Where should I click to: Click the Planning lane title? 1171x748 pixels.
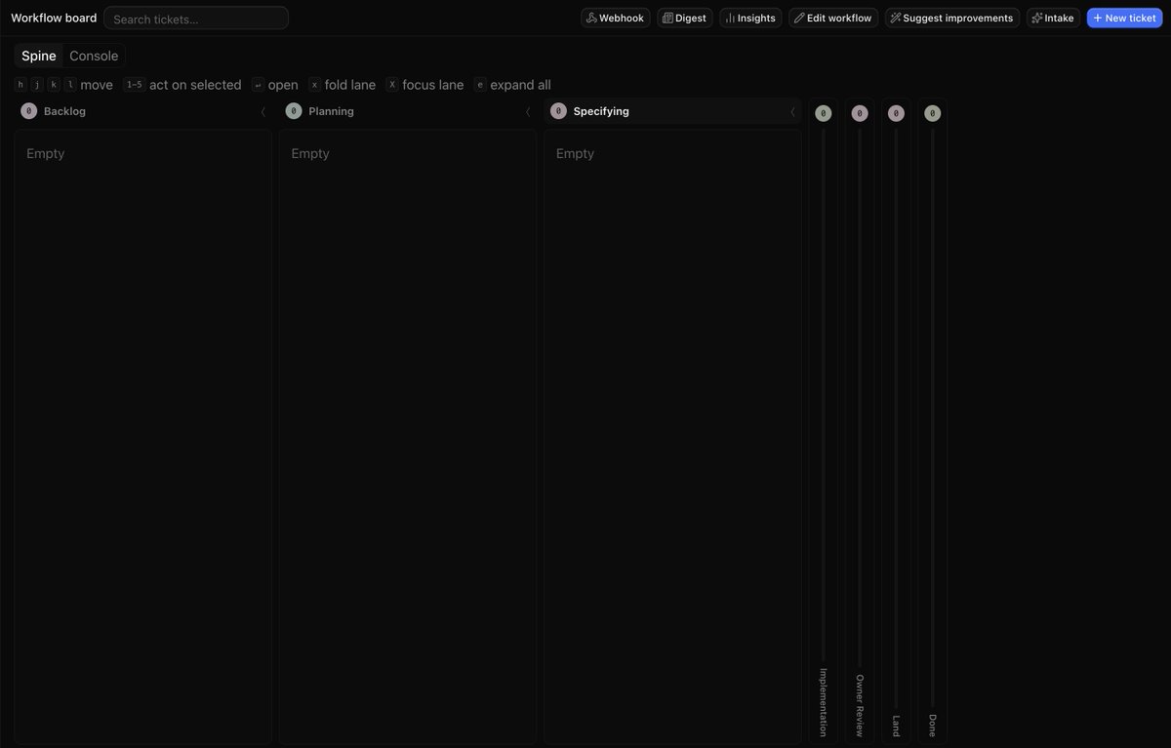click(x=331, y=111)
